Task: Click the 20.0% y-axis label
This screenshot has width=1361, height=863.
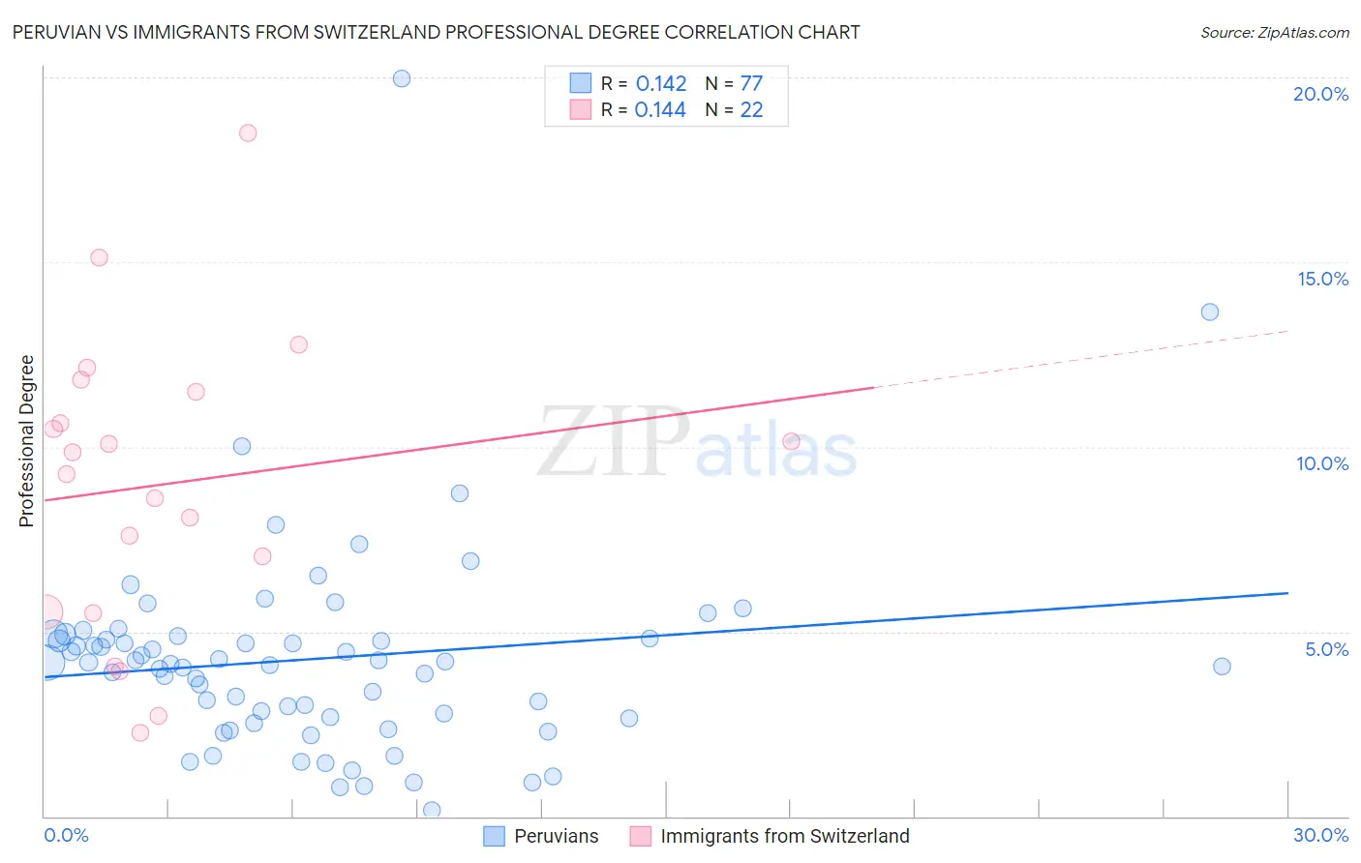Action: point(1320,94)
